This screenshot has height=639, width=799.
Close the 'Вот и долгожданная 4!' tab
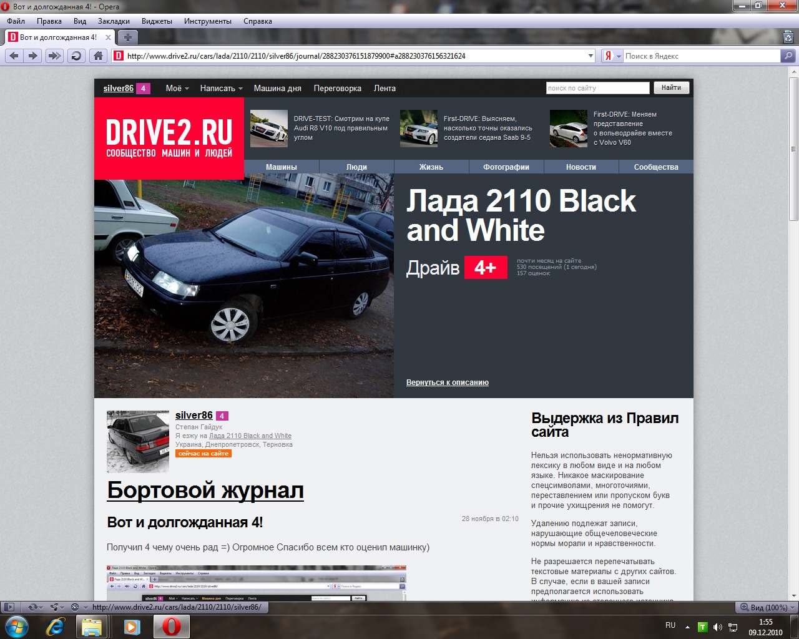point(108,37)
